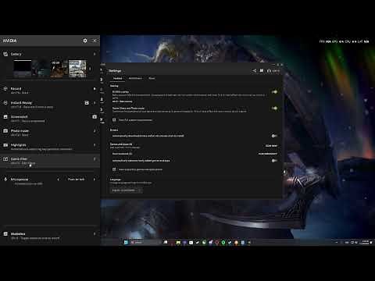Click the Photo mode camera icon
This screenshot has height=281, width=375.
(5, 131)
